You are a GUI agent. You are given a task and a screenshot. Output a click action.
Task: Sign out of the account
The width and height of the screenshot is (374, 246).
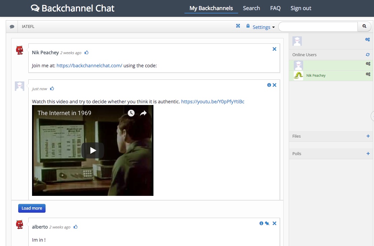(x=301, y=8)
